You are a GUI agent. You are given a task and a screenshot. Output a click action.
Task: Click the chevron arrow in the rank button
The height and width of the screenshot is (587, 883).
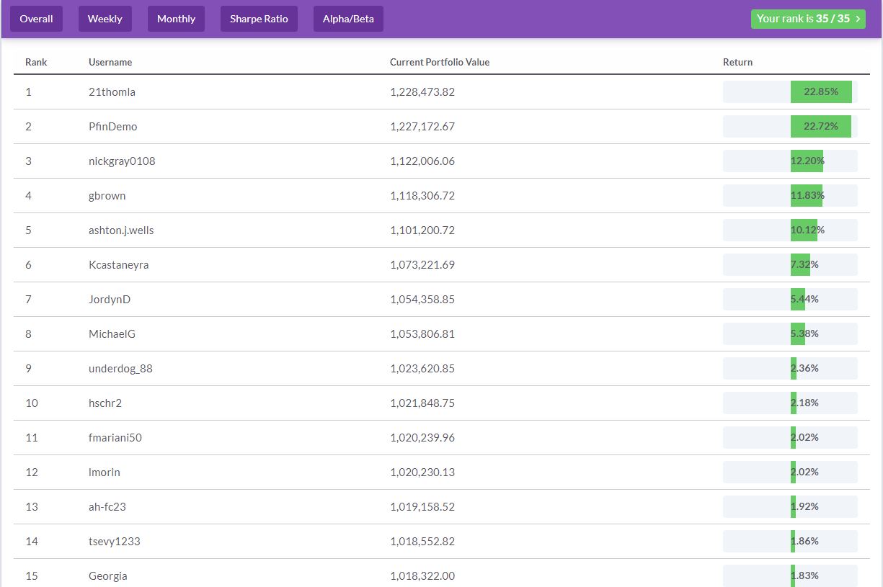[x=858, y=19]
